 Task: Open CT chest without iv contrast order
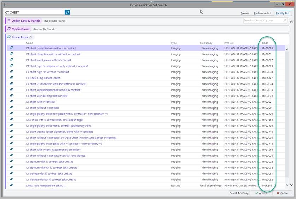pyautogui.click(x=42, y=108)
